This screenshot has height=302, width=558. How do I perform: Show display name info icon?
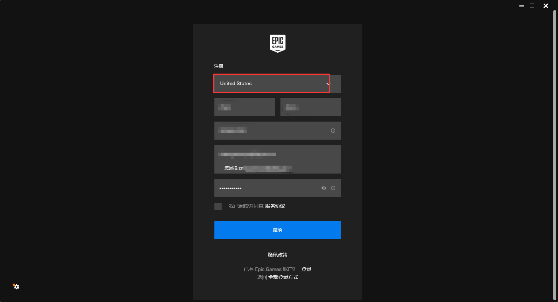[333, 131]
